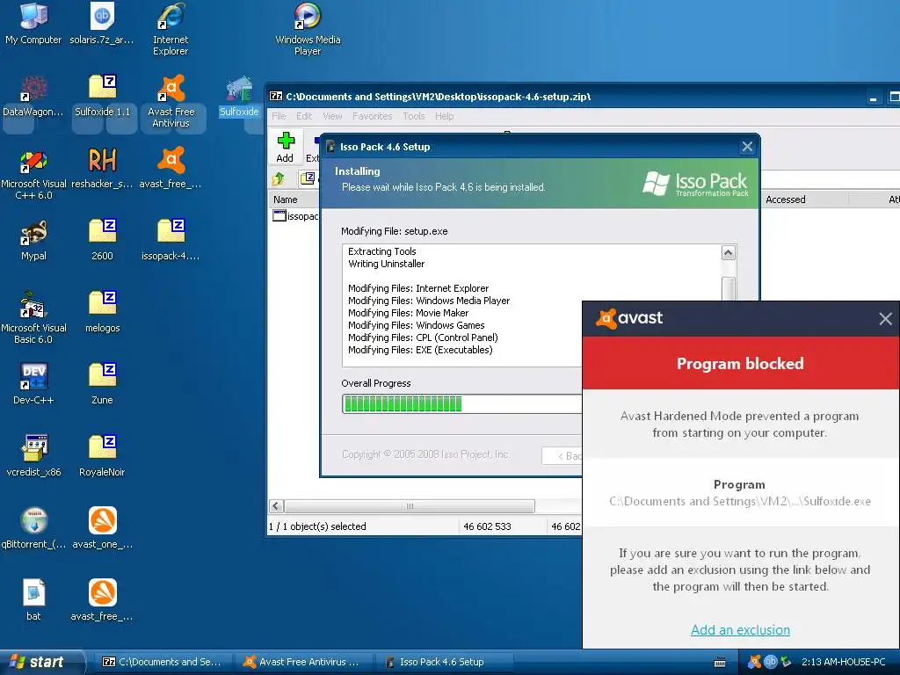Viewport: 900px width, 675px height.
Task: Close the Isso Pack 4.6 Setup dialog
Action: 747,147
